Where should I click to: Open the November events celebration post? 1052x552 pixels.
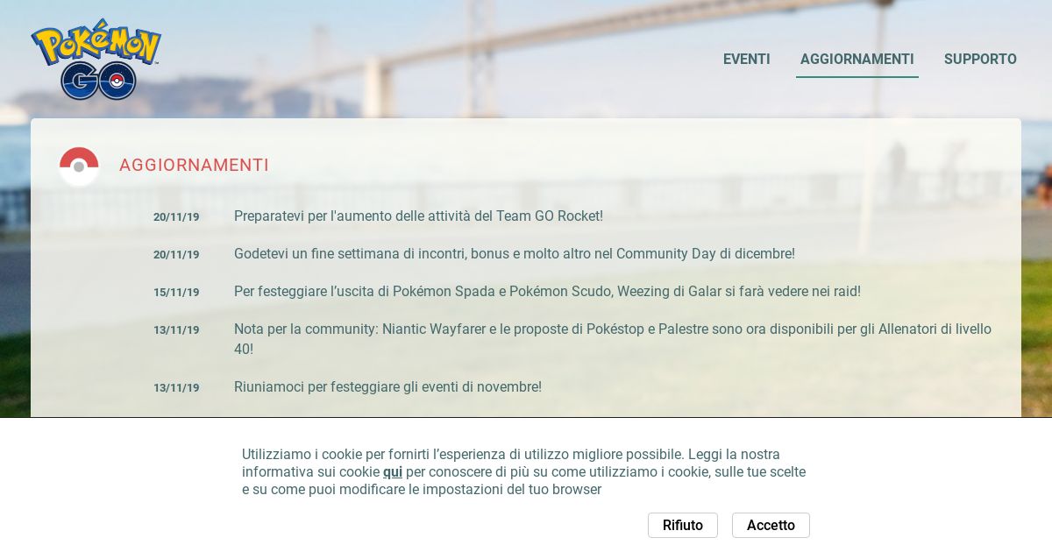click(x=387, y=387)
